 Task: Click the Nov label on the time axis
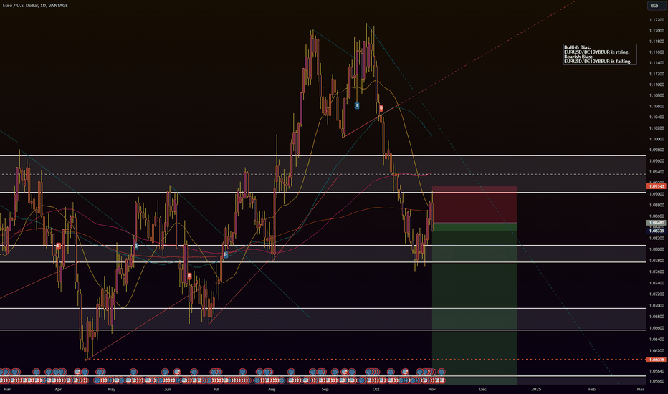pyautogui.click(x=431, y=389)
